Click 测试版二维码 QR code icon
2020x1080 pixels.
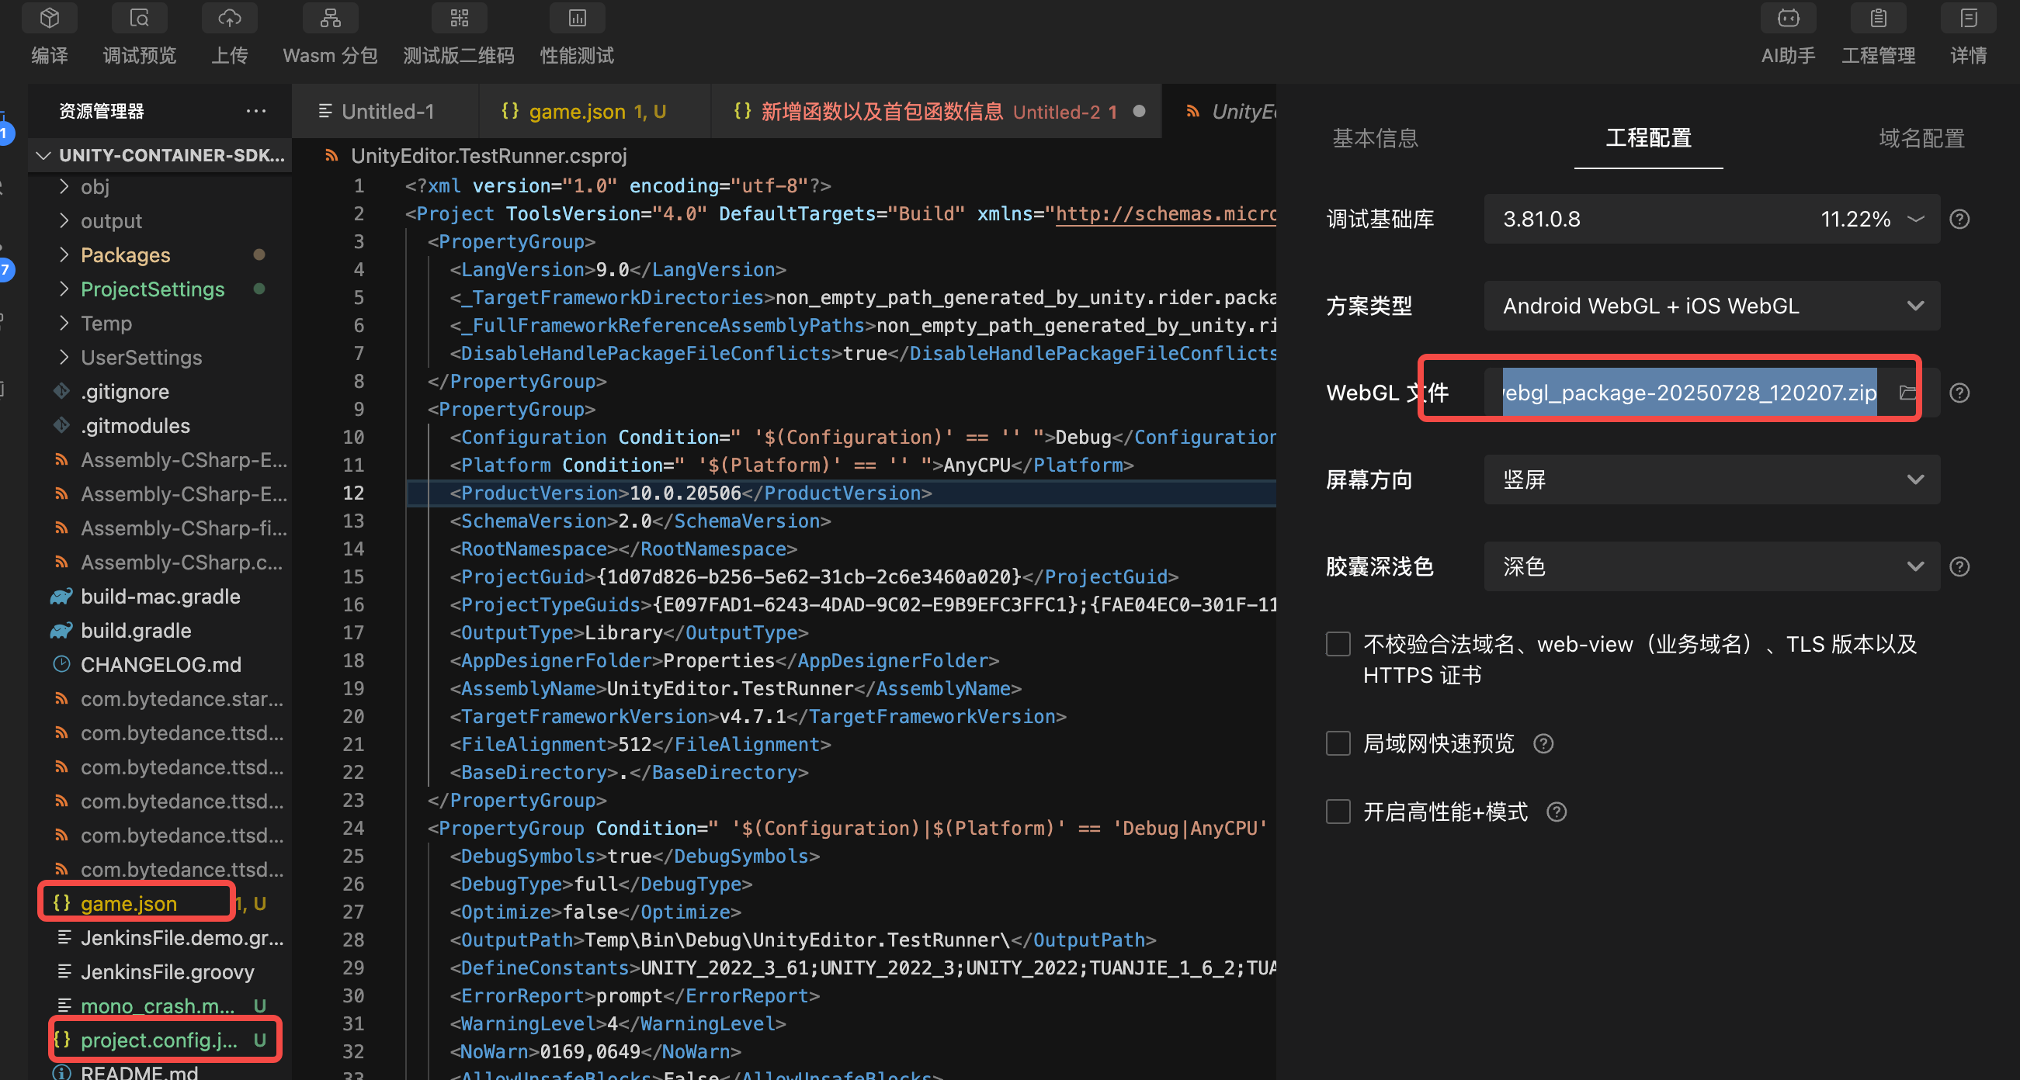[459, 18]
